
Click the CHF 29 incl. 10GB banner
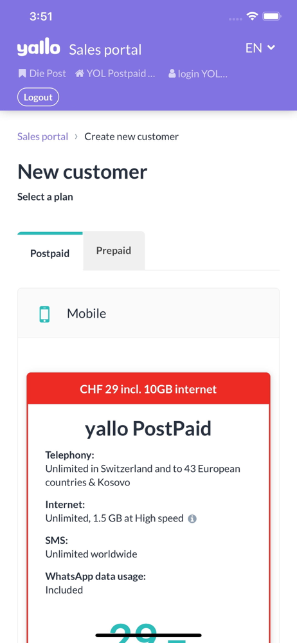148,389
